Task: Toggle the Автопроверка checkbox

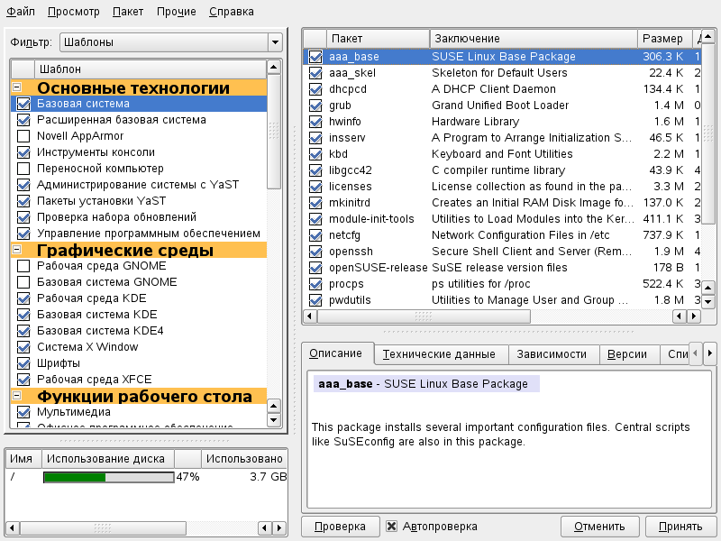Action: click(x=391, y=527)
